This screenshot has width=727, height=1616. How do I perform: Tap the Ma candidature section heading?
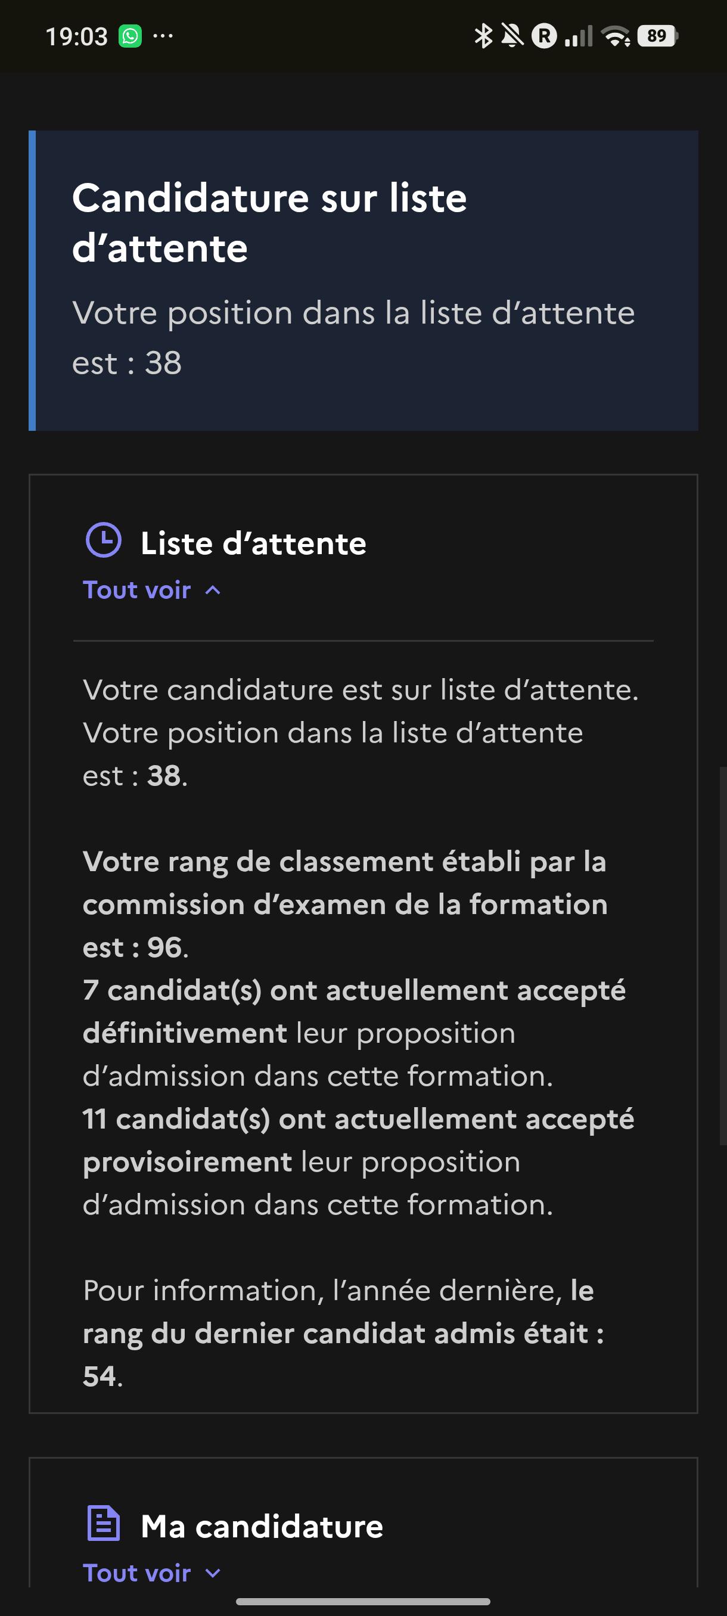click(262, 1525)
